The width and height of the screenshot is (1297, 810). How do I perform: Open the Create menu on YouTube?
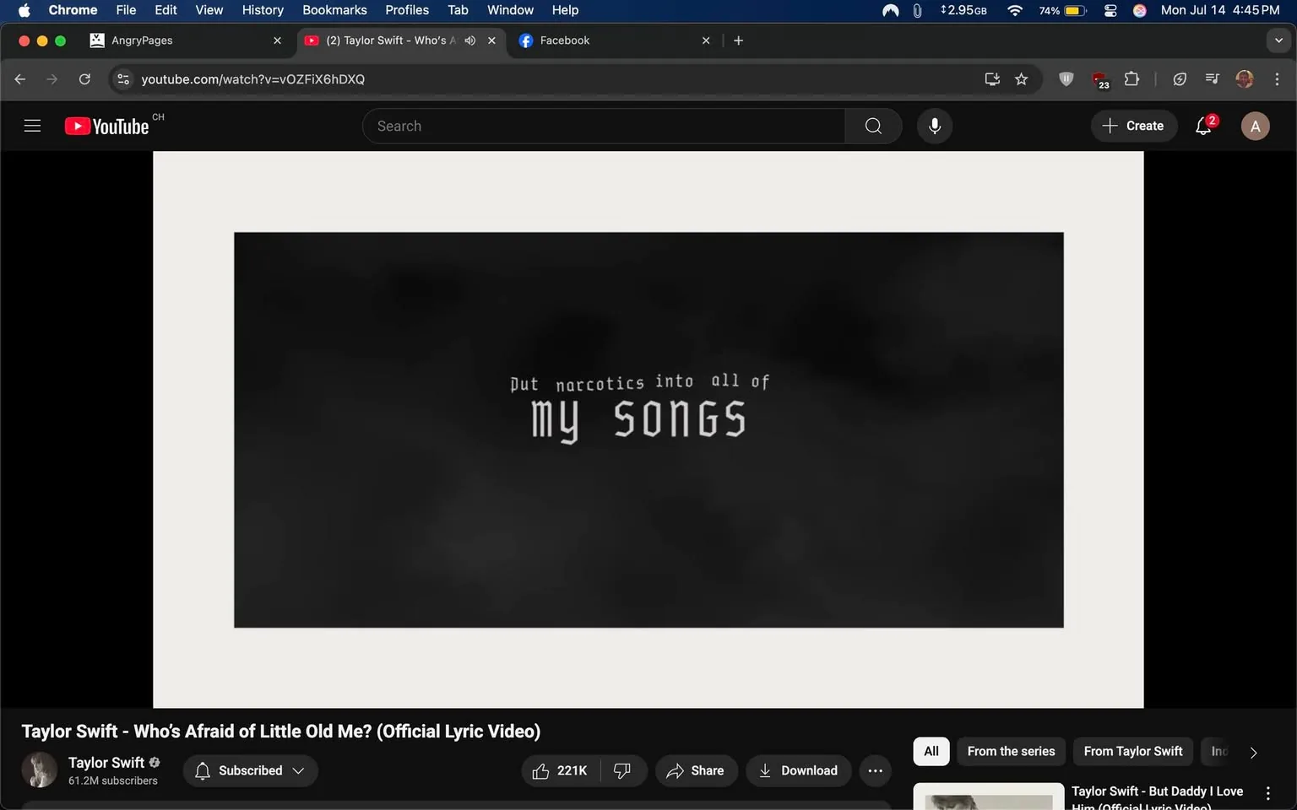coord(1133,126)
